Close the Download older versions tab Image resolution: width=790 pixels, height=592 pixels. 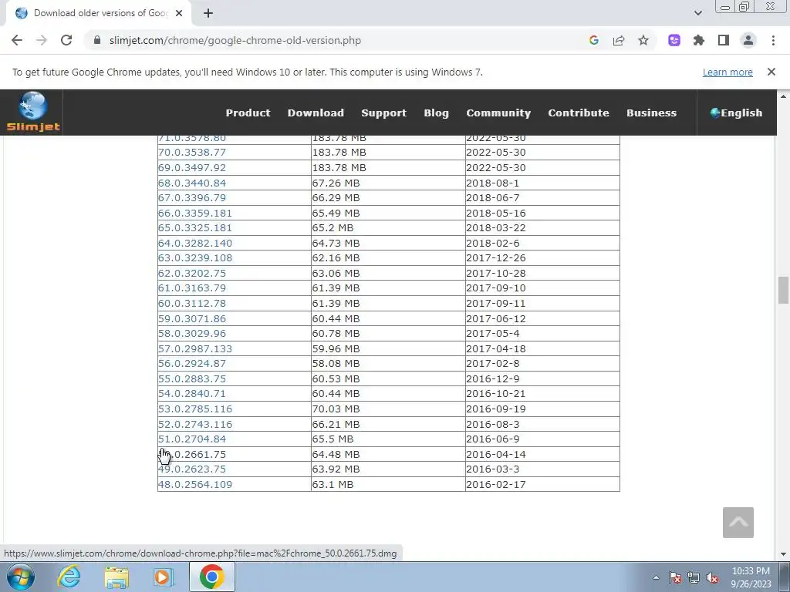179,13
